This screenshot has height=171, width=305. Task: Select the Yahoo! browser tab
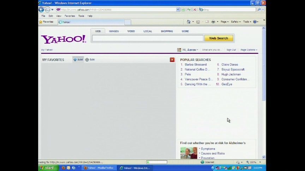91,22
